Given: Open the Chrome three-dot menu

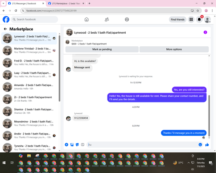Looking at the screenshot, I should point(212,11).
